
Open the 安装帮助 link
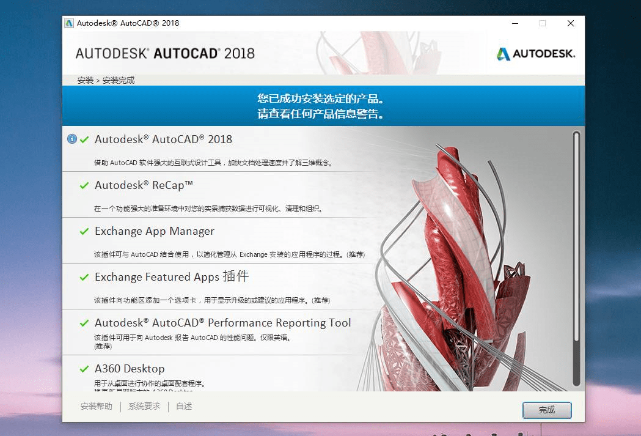pyautogui.click(x=95, y=405)
